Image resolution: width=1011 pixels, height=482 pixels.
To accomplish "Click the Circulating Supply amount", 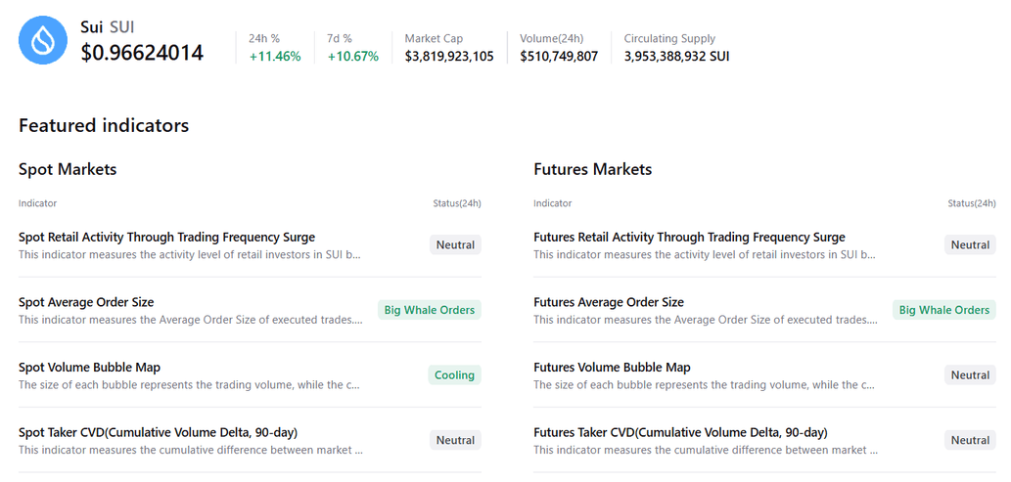I will point(676,56).
